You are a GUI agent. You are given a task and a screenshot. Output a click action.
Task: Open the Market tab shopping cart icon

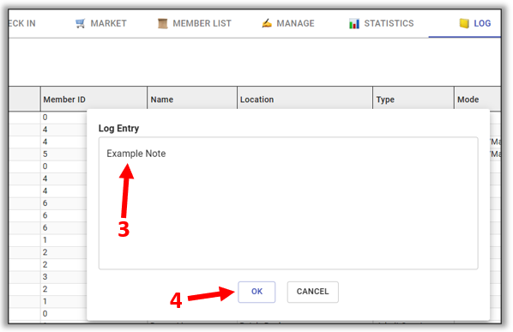click(80, 23)
